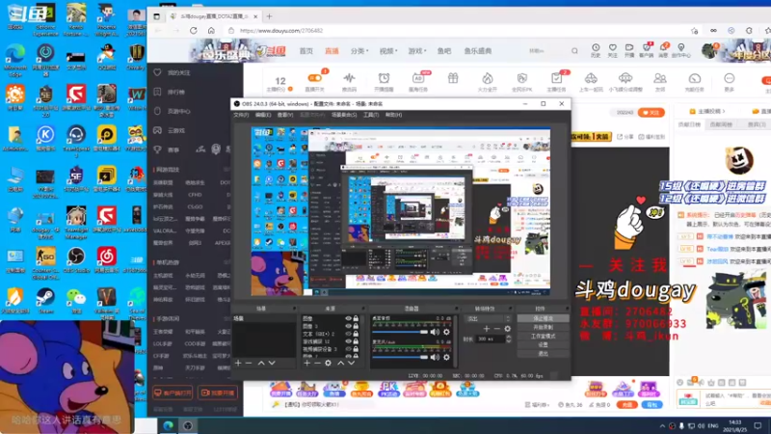The height and width of the screenshot is (434, 771).
Task: Open 关注 heart icon in Douyu header
Action: (613, 50)
